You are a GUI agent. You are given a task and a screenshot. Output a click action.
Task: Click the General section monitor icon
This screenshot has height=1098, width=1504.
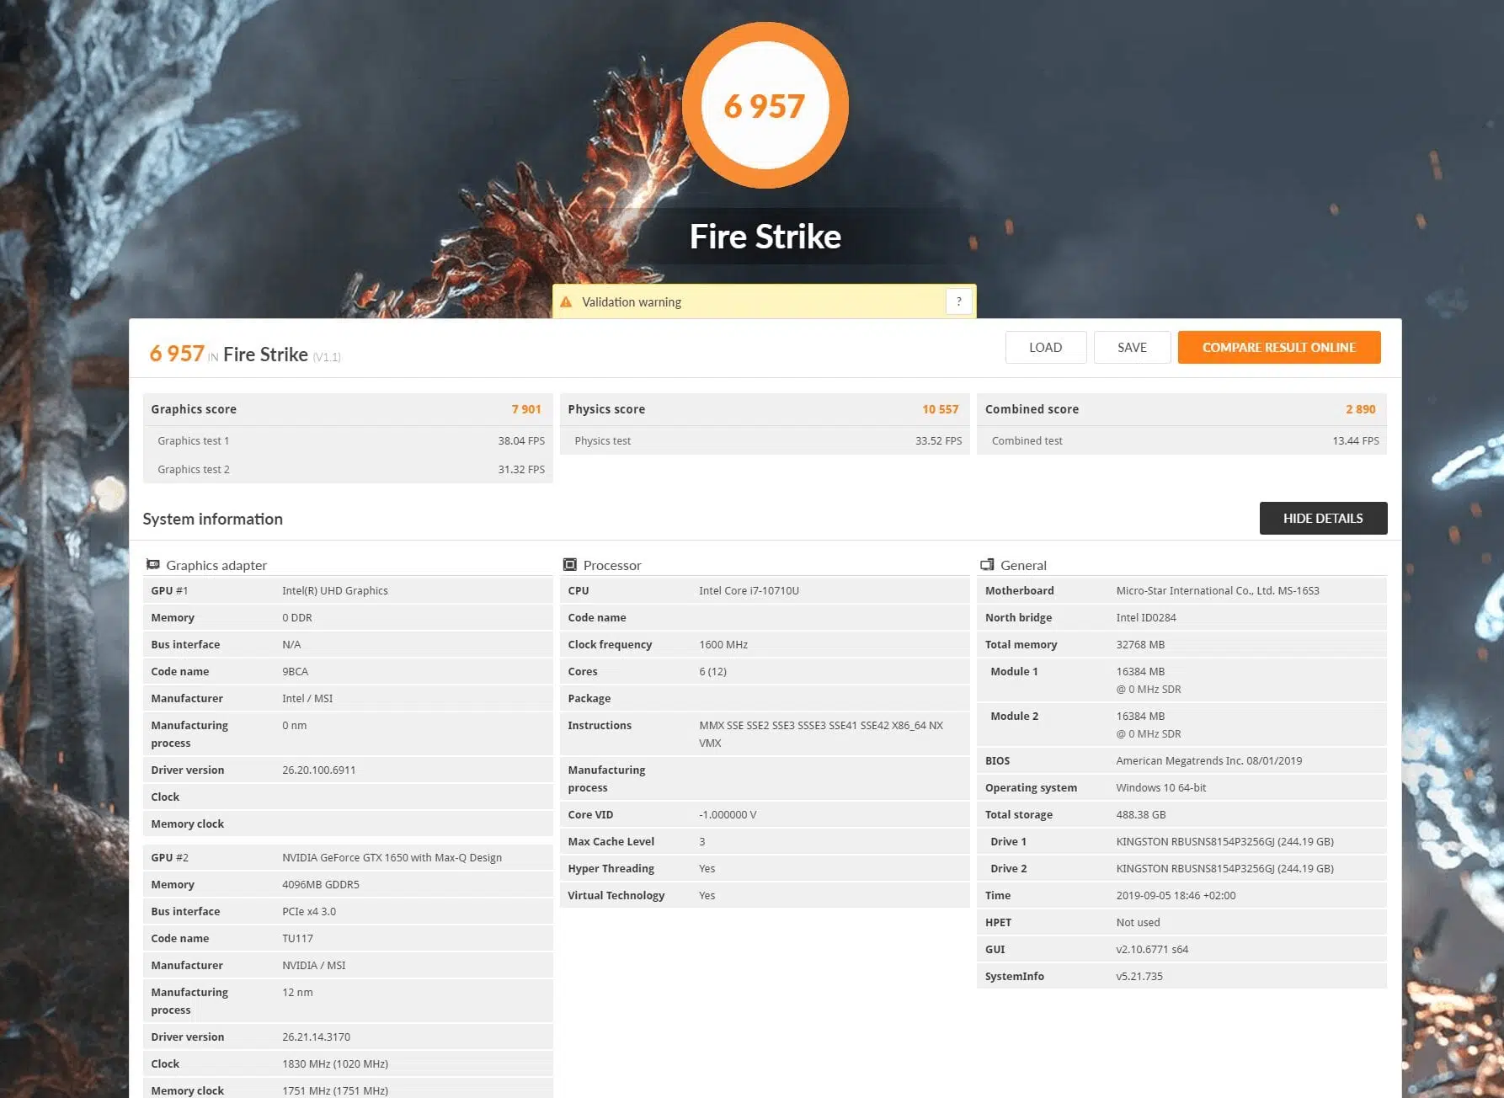(987, 564)
